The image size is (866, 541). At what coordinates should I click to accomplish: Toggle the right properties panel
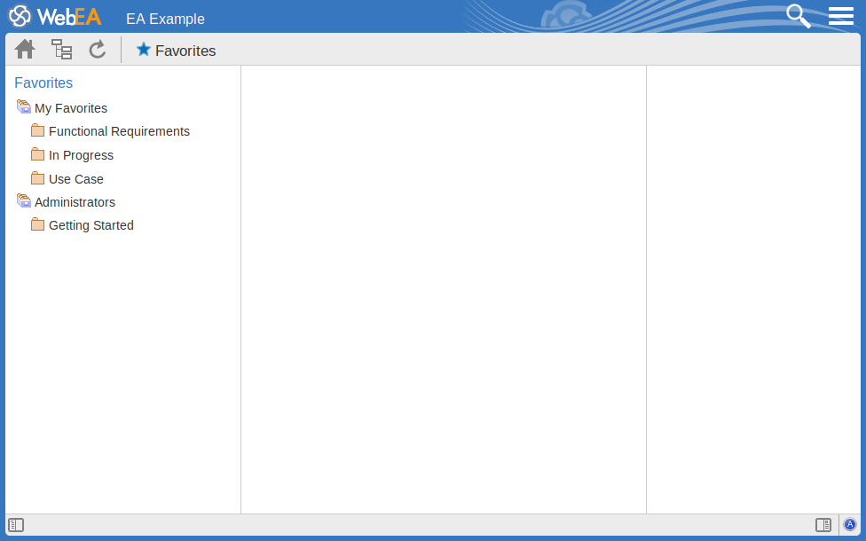823,525
